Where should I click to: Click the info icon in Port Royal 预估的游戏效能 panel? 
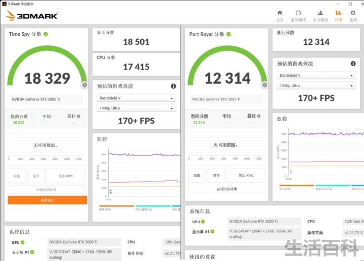353,64
